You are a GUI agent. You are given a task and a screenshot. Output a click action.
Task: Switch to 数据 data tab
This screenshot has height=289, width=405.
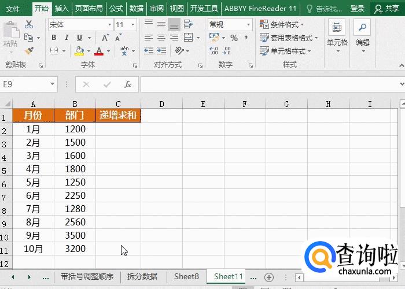click(137, 9)
